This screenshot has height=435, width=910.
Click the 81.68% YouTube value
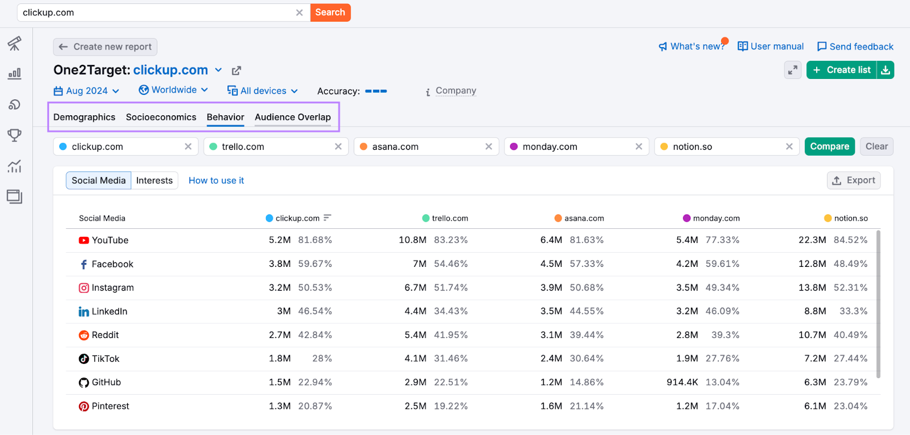(x=315, y=240)
